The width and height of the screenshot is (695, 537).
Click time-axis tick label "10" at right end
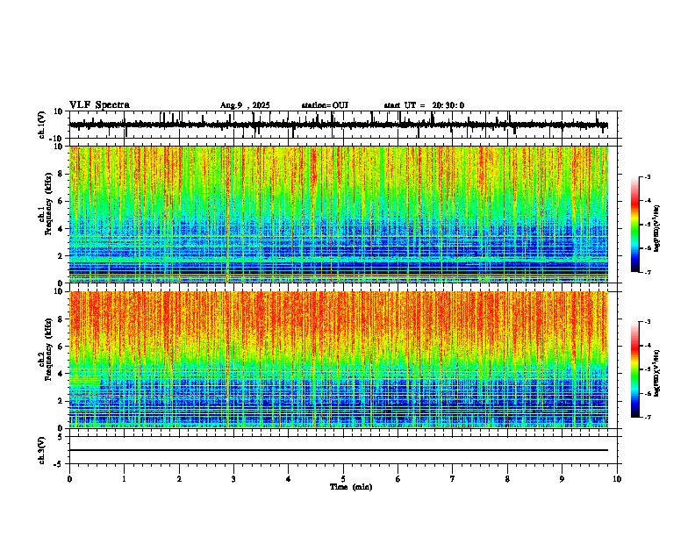[x=617, y=479]
